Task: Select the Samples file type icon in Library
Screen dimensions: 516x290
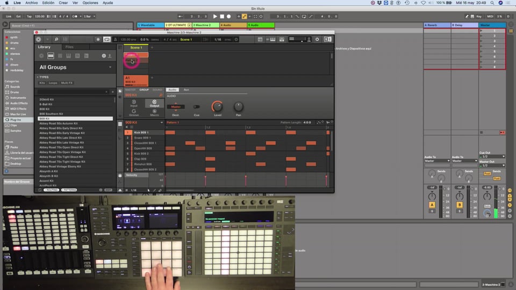Action: (86, 56)
